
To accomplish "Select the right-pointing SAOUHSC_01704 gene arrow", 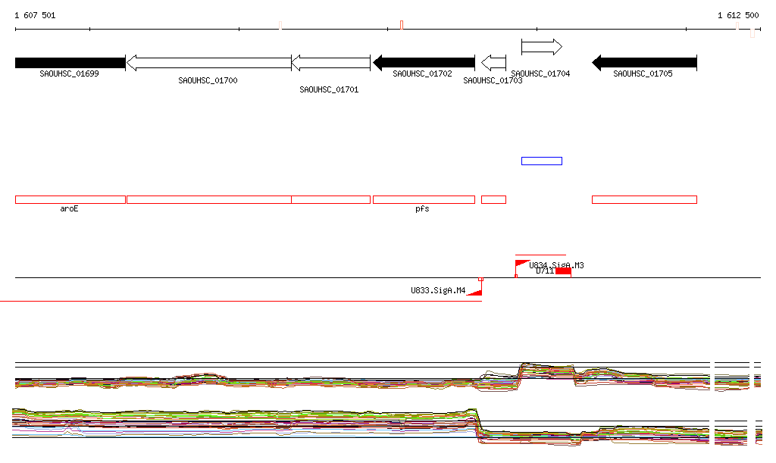I will [x=542, y=47].
